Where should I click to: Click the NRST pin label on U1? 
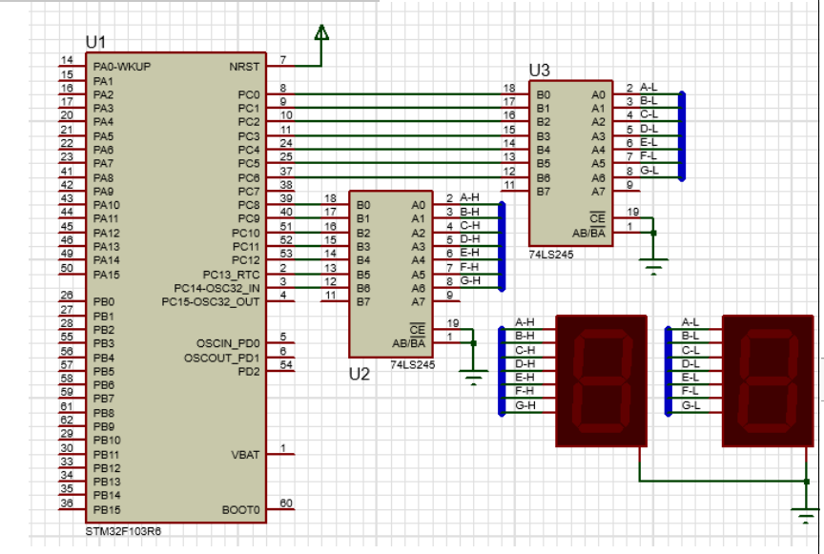pyautogui.click(x=244, y=67)
